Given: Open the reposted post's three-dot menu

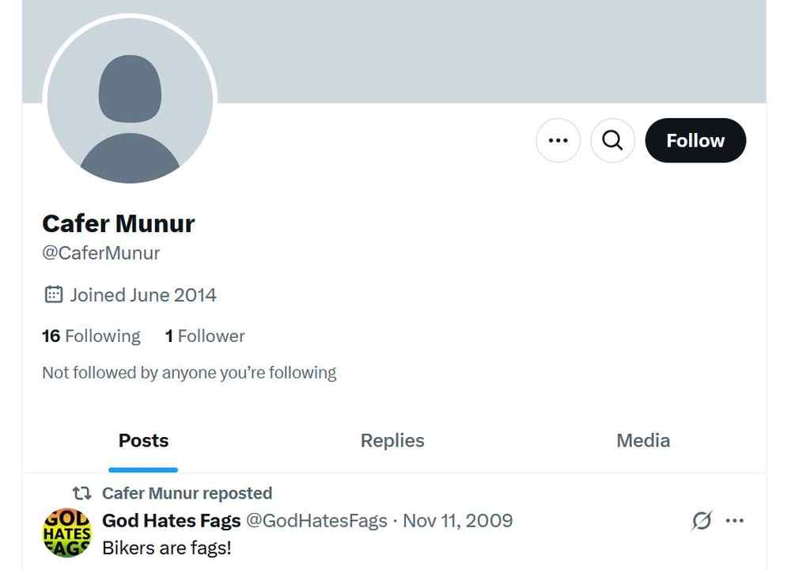Looking at the screenshot, I should [x=735, y=520].
